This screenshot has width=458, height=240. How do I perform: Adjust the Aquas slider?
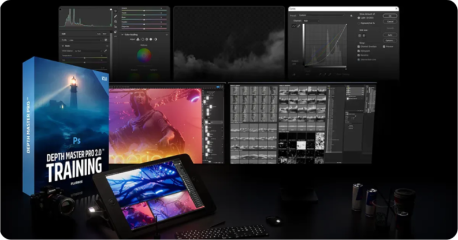point(144,15)
